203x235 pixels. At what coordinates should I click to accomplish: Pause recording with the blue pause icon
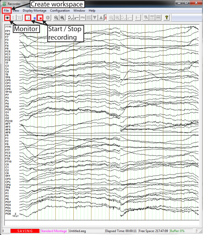35,18
